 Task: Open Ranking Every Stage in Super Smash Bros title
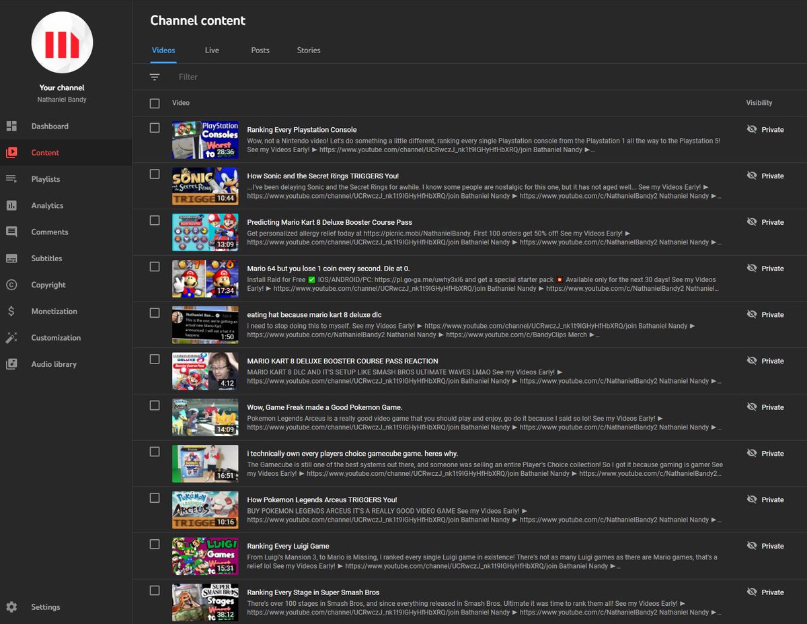313,592
